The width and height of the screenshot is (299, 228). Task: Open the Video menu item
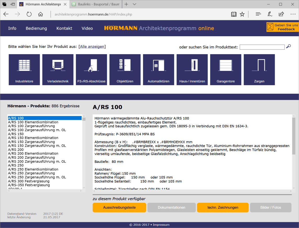[x=87, y=28]
